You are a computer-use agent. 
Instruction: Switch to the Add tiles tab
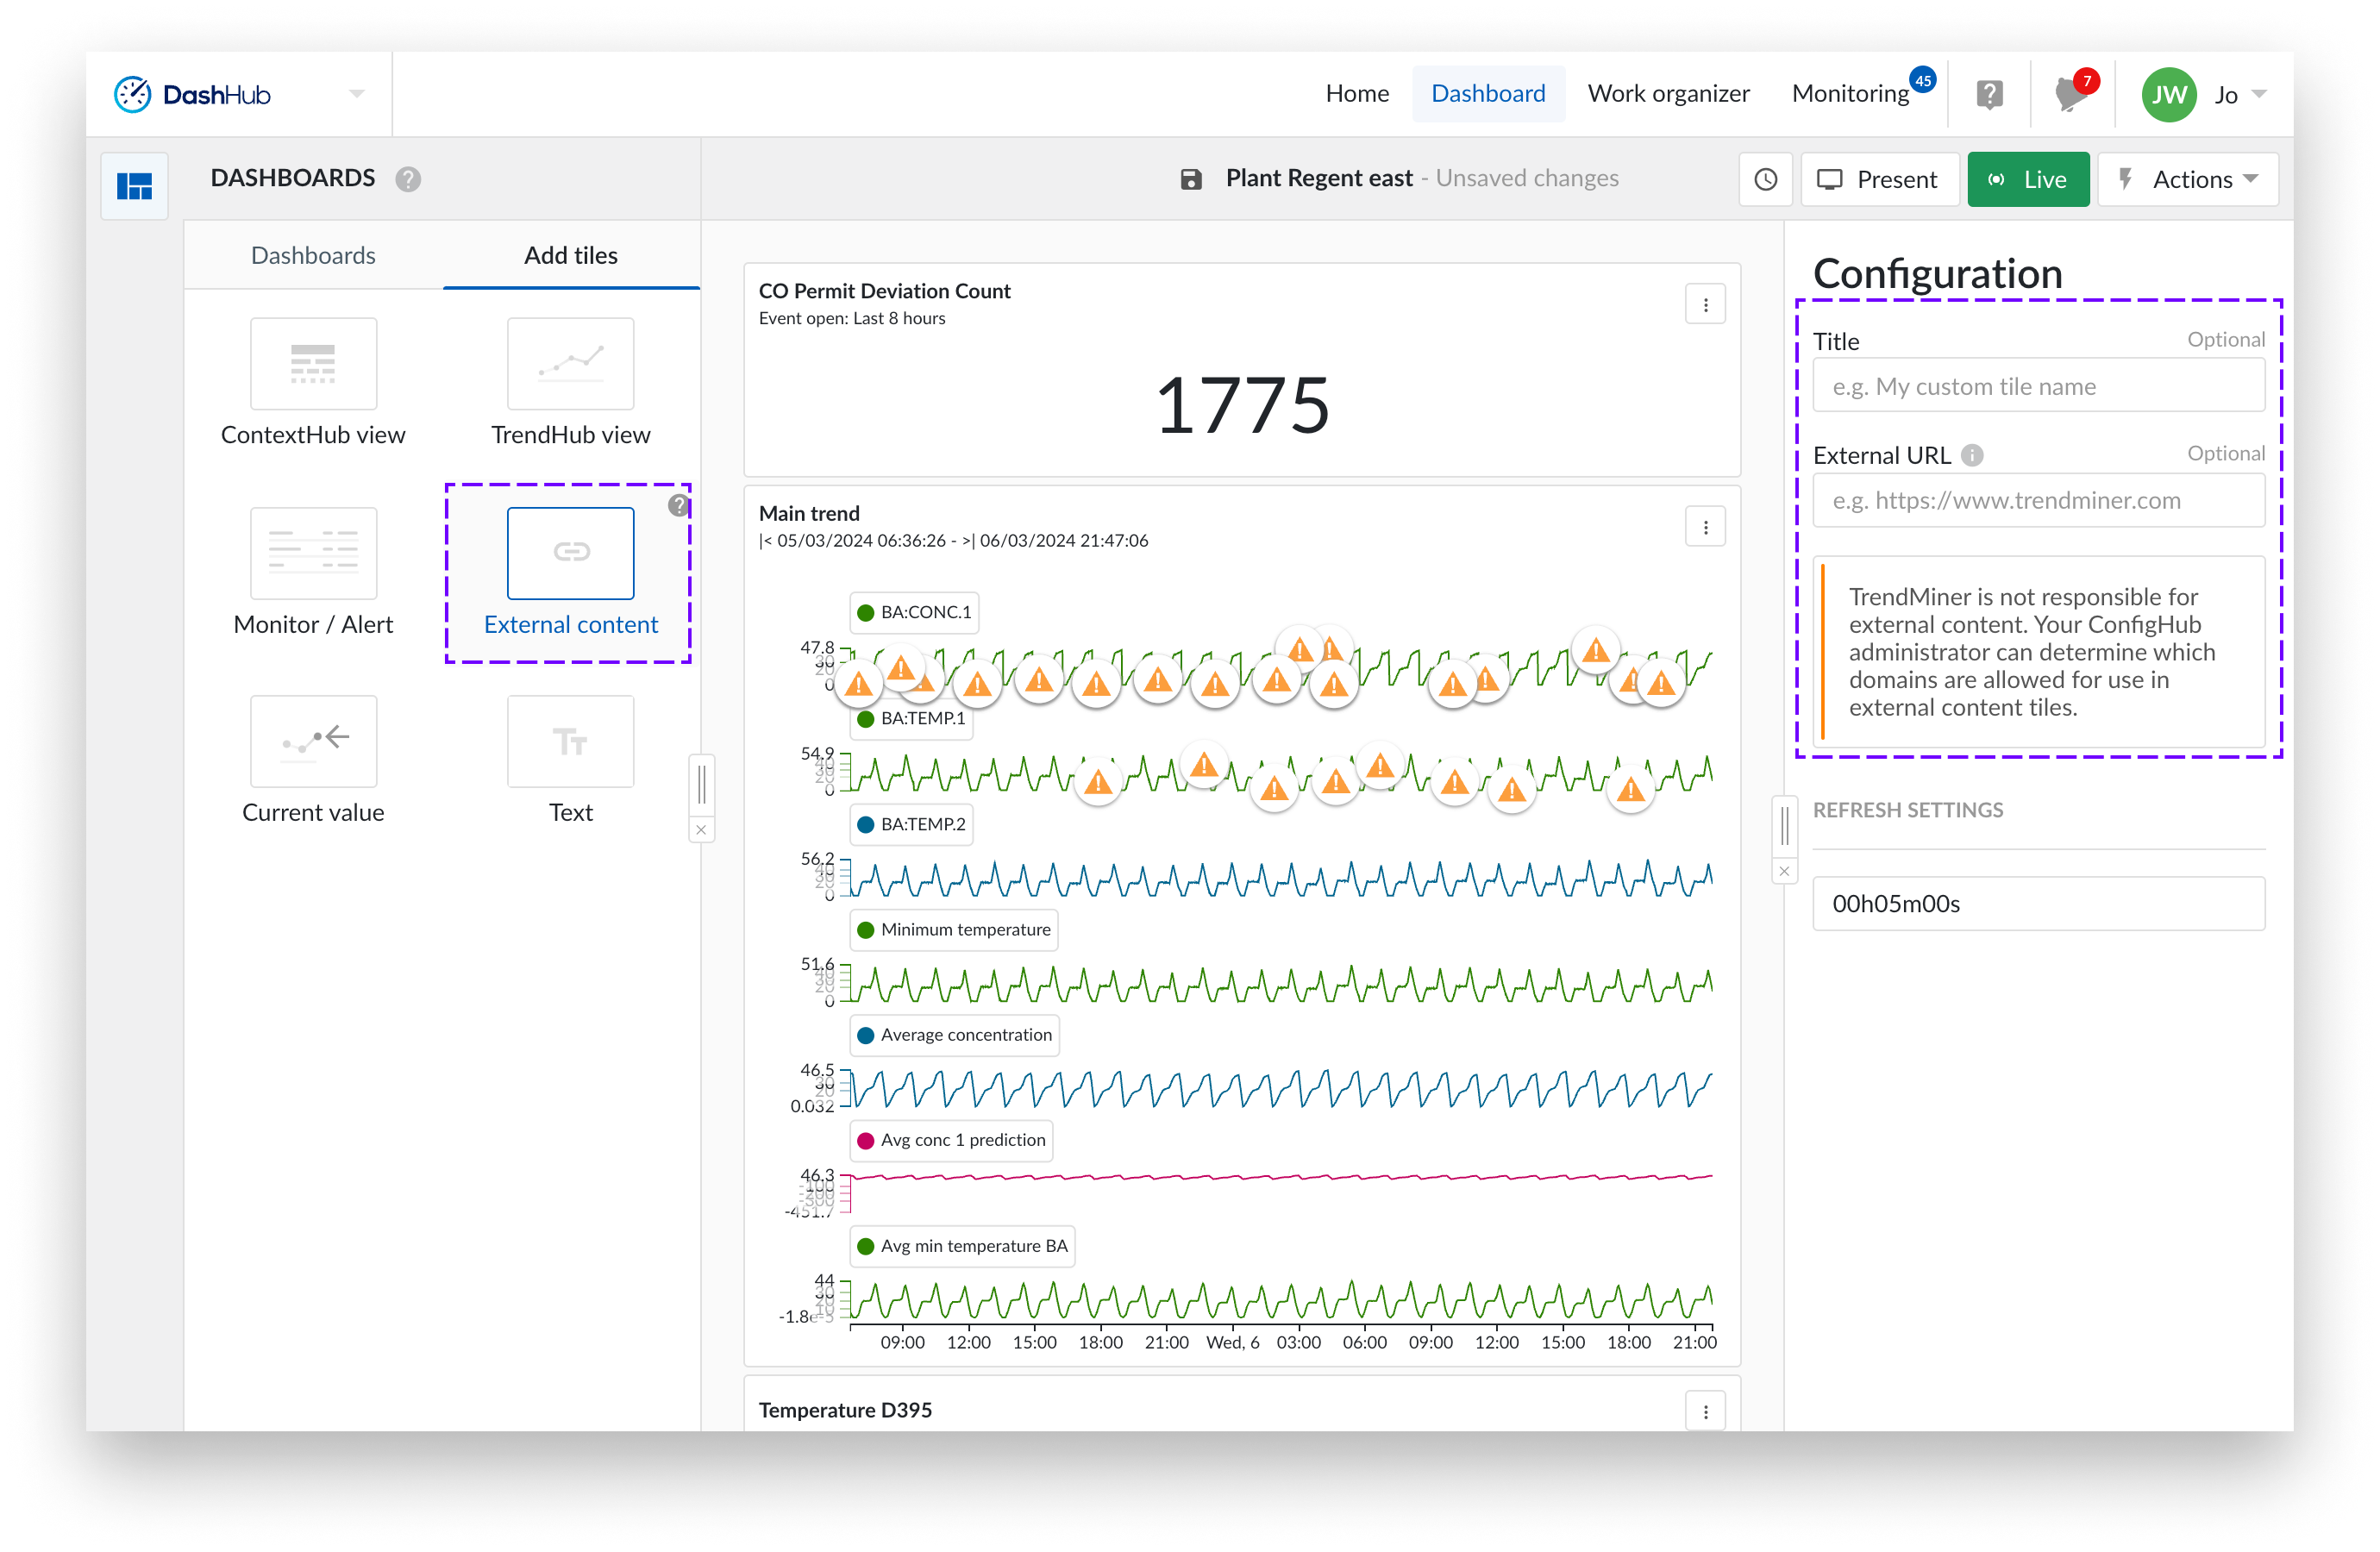[x=570, y=255]
